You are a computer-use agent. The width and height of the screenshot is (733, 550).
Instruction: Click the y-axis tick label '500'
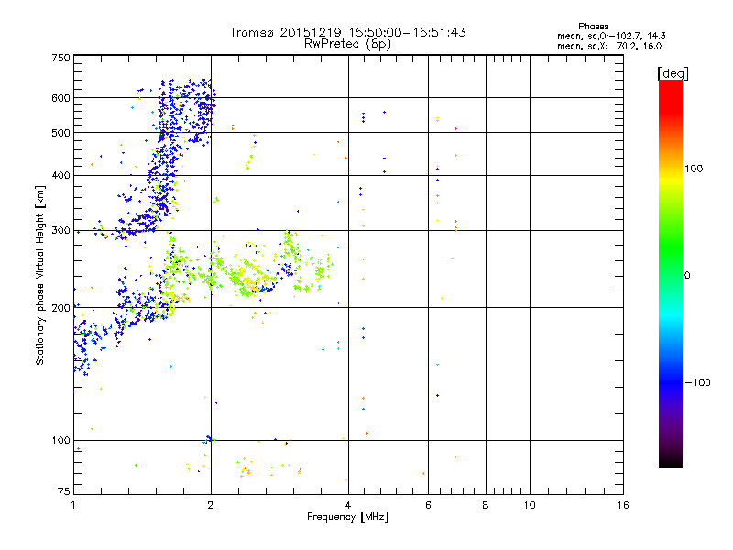tap(60, 133)
